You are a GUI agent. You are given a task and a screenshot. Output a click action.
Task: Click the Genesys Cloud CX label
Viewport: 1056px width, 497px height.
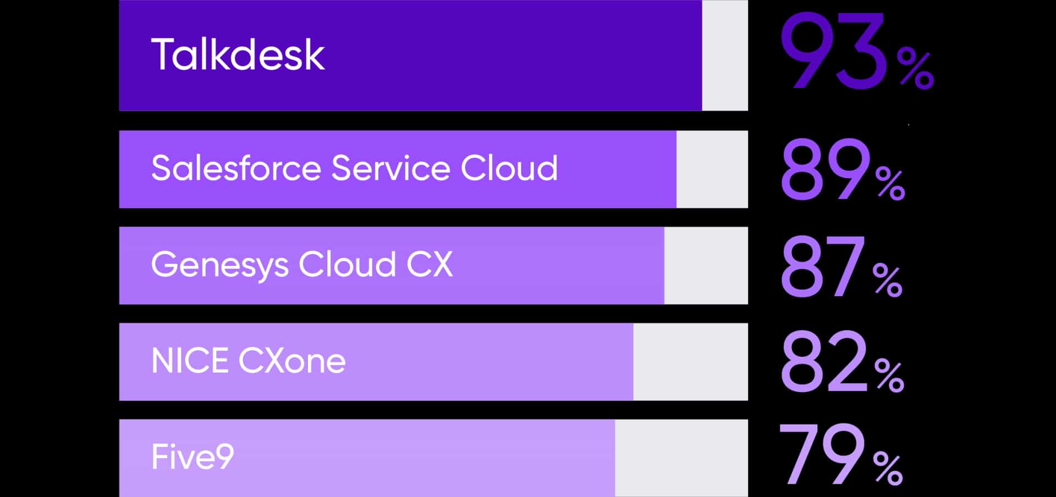point(301,265)
